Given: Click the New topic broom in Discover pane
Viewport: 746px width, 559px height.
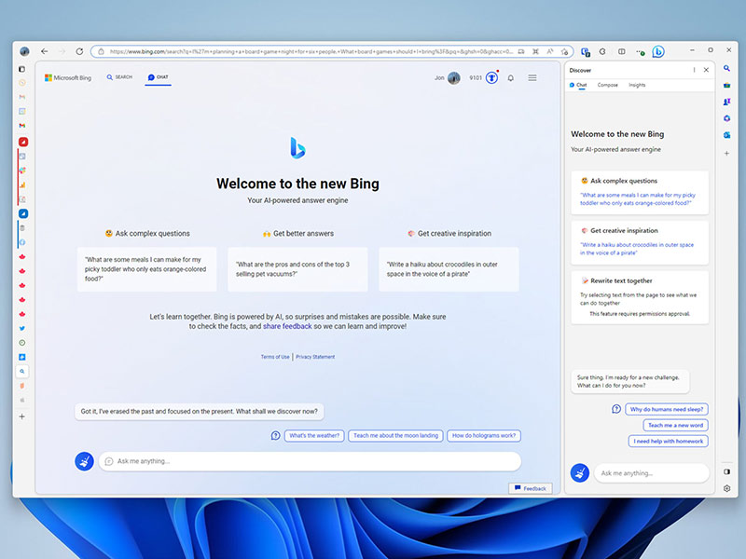Looking at the screenshot, I should 580,473.
